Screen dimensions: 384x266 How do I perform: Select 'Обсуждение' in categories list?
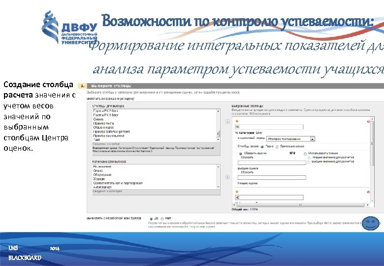pyautogui.click(x=102, y=175)
